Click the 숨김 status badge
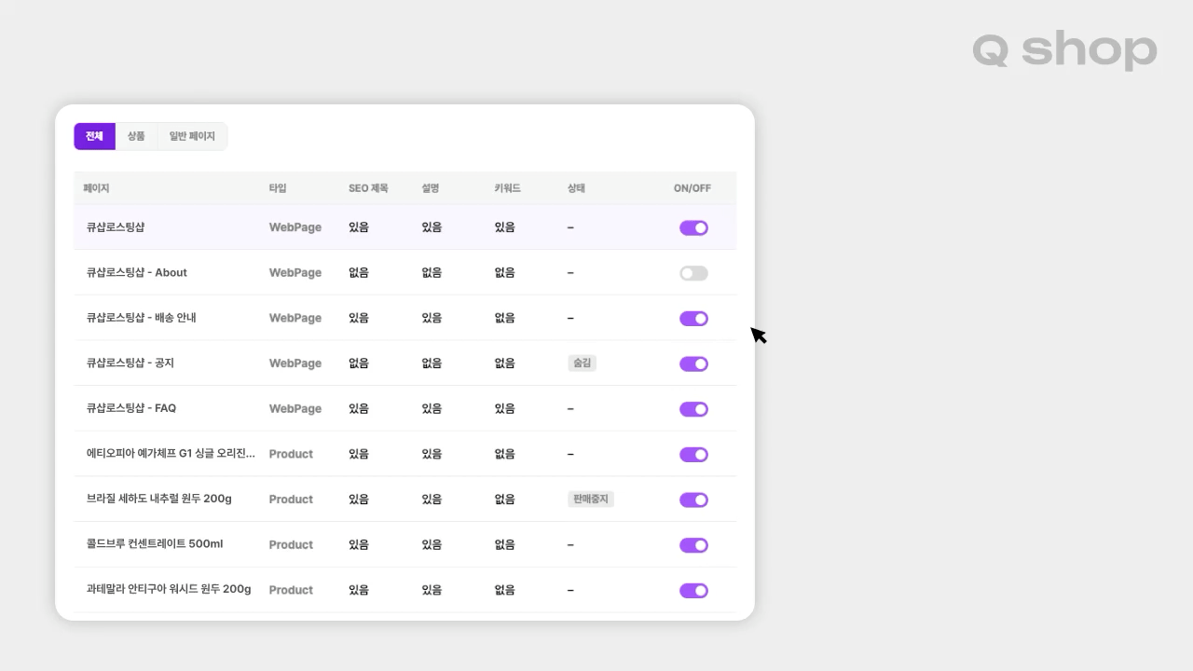 click(x=582, y=363)
